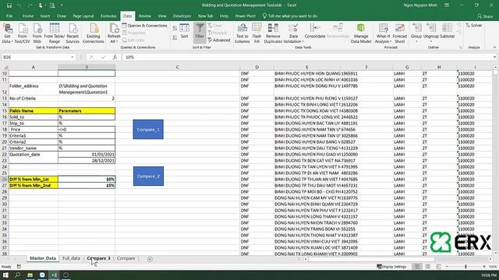
Task: Import data From Text/CSV
Action: [x=23, y=33]
